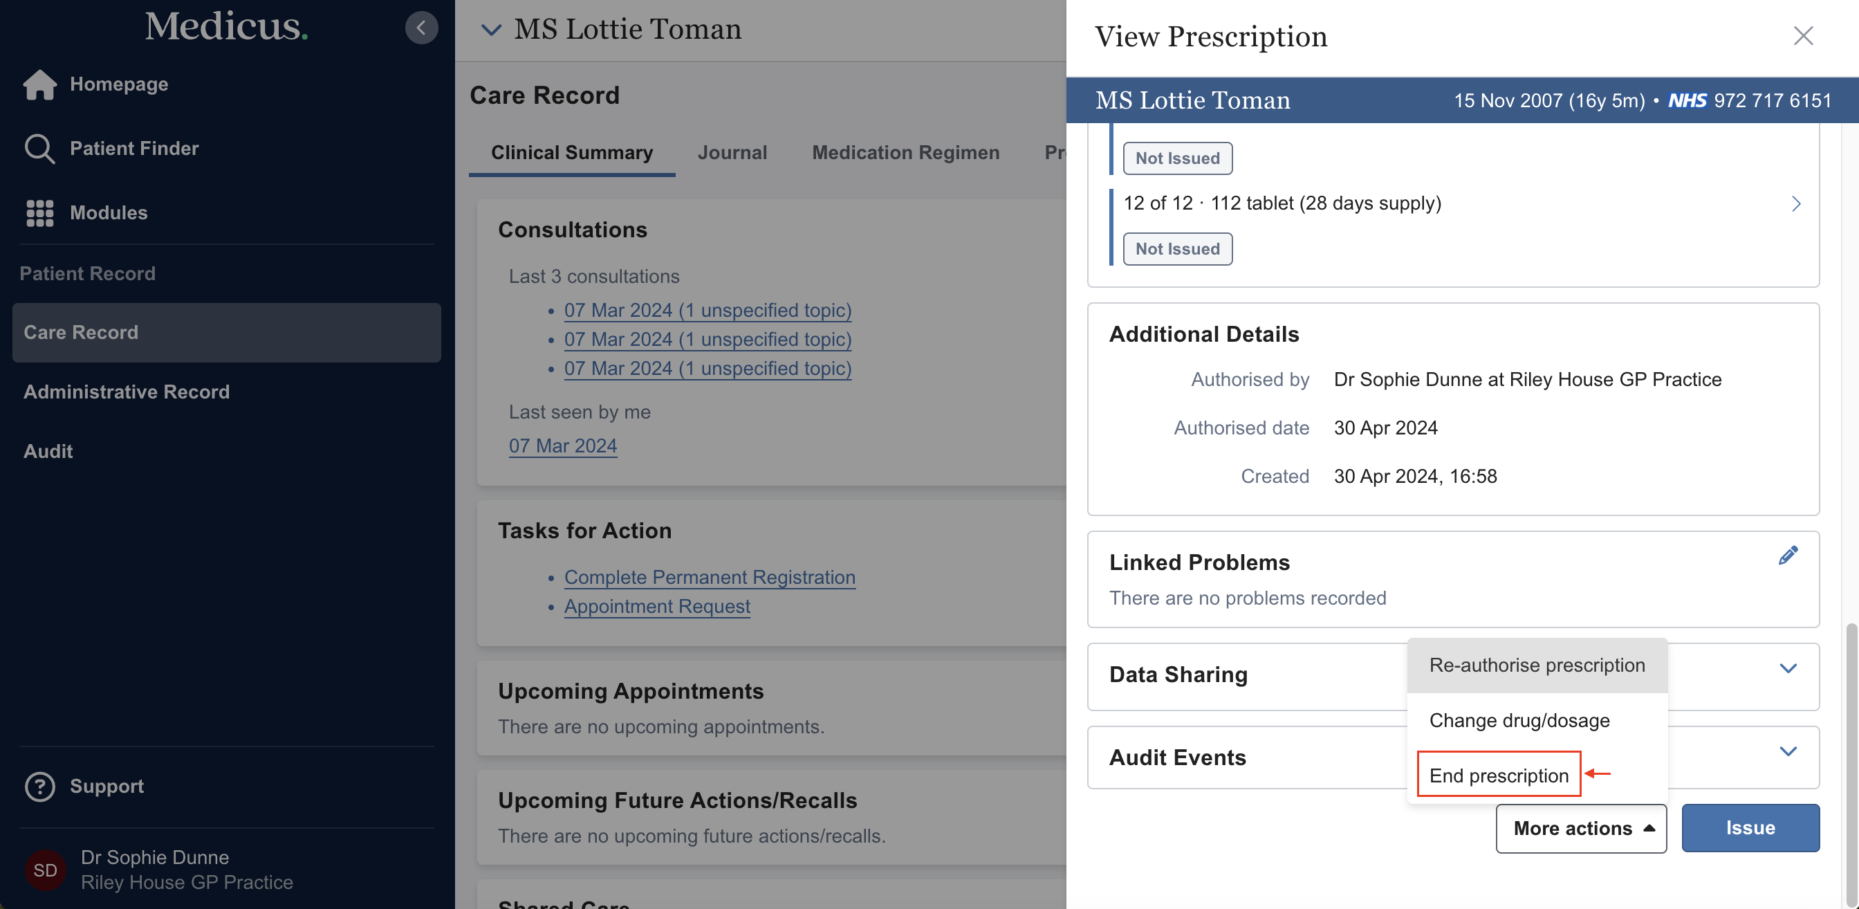Select Change drug/dosage option
The image size is (1859, 909).
pos(1519,720)
